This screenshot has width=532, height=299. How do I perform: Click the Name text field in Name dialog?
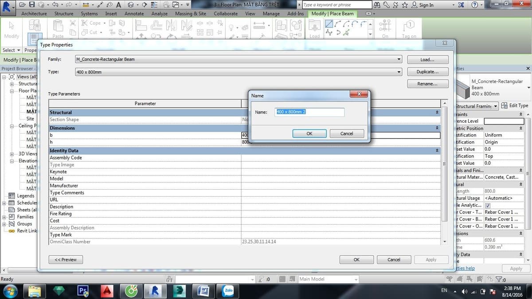click(309, 112)
